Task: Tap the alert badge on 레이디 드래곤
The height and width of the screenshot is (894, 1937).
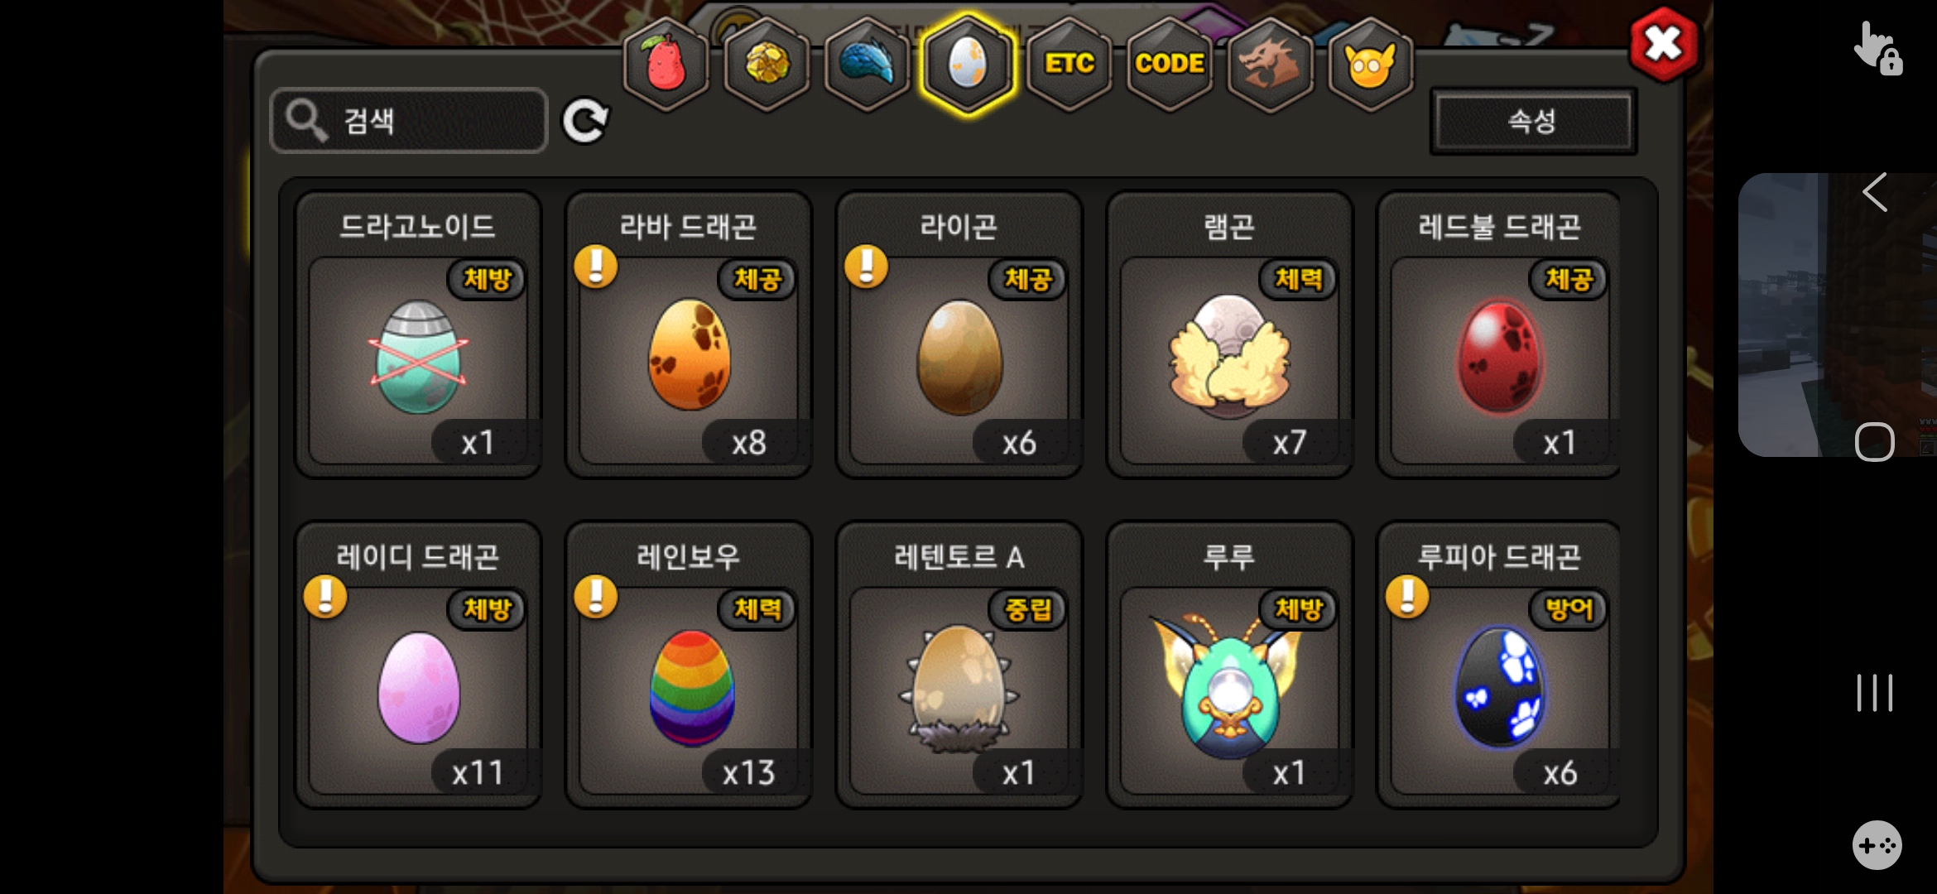Action: coord(325,597)
